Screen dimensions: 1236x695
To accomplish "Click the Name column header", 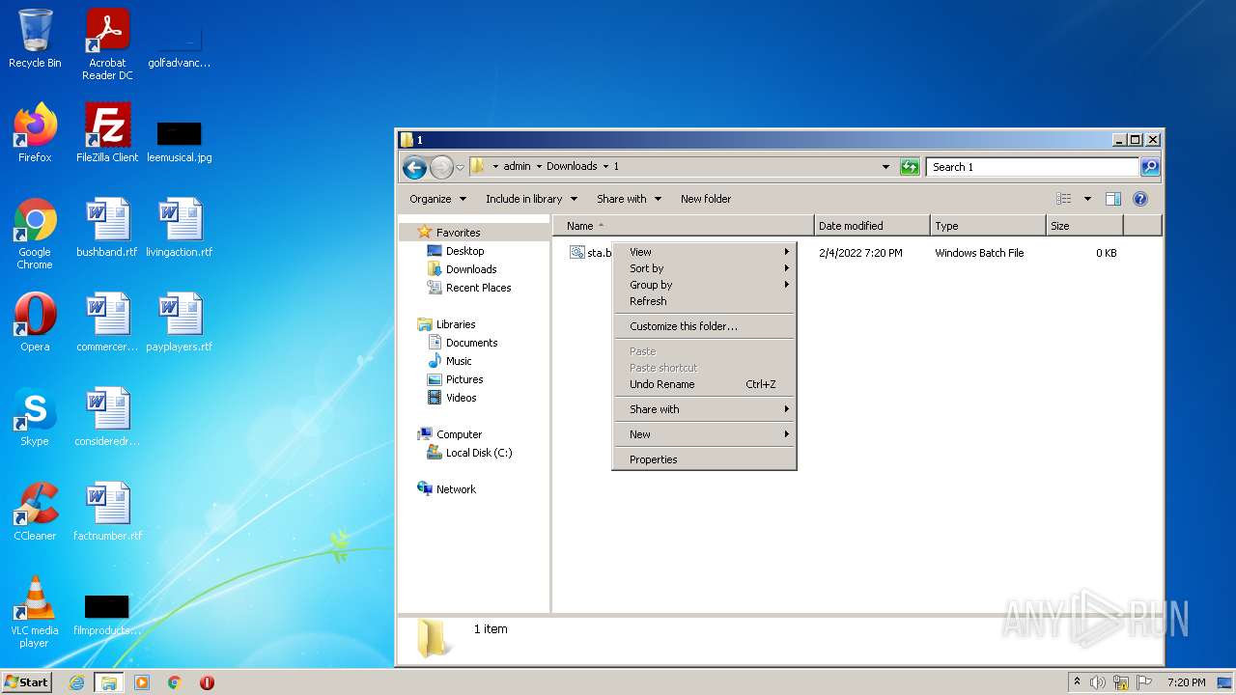I will click(684, 226).
